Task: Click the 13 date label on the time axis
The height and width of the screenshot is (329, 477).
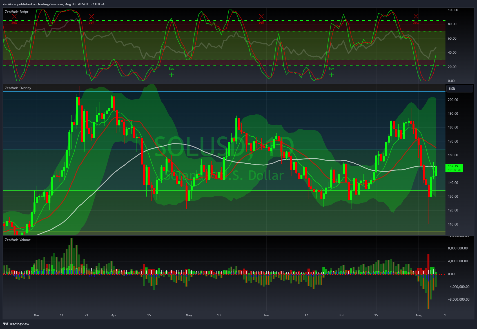Action: (219, 315)
